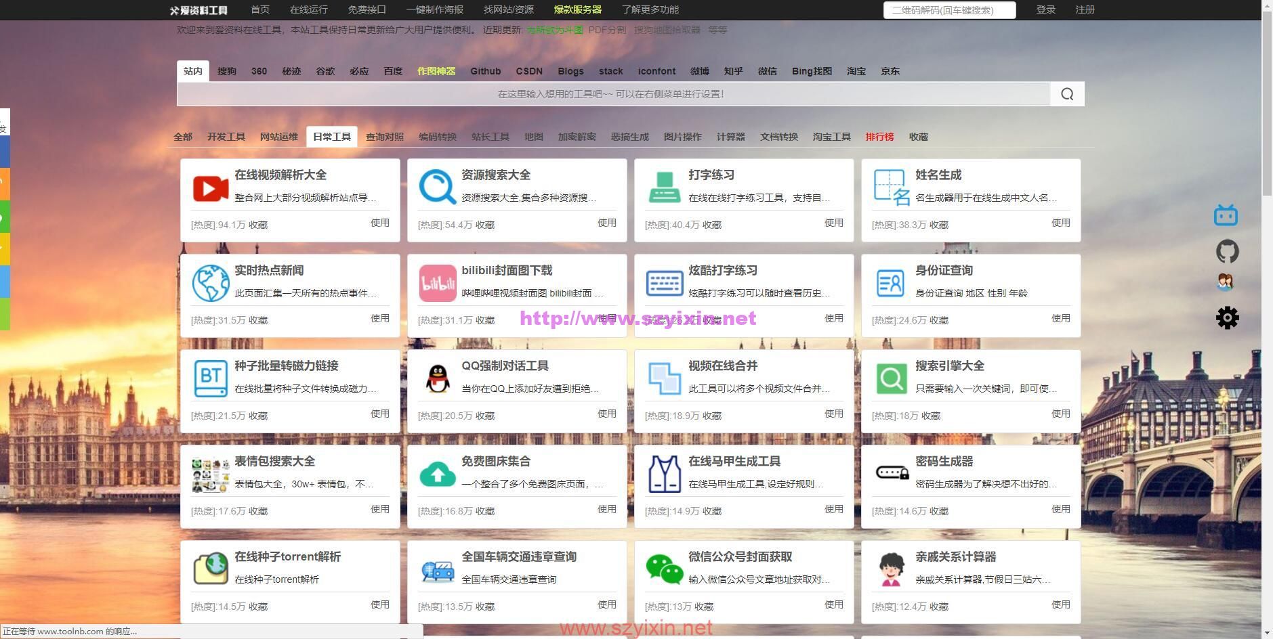Click the 搜狗地图拾取器 recent update link
Screen dimensions: 1273x639
pyautogui.click(x=667, y=30)
